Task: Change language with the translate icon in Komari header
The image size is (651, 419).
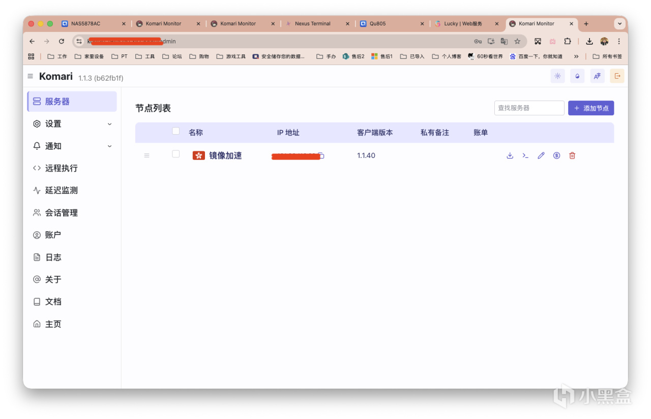Action: tap(597, 76)
